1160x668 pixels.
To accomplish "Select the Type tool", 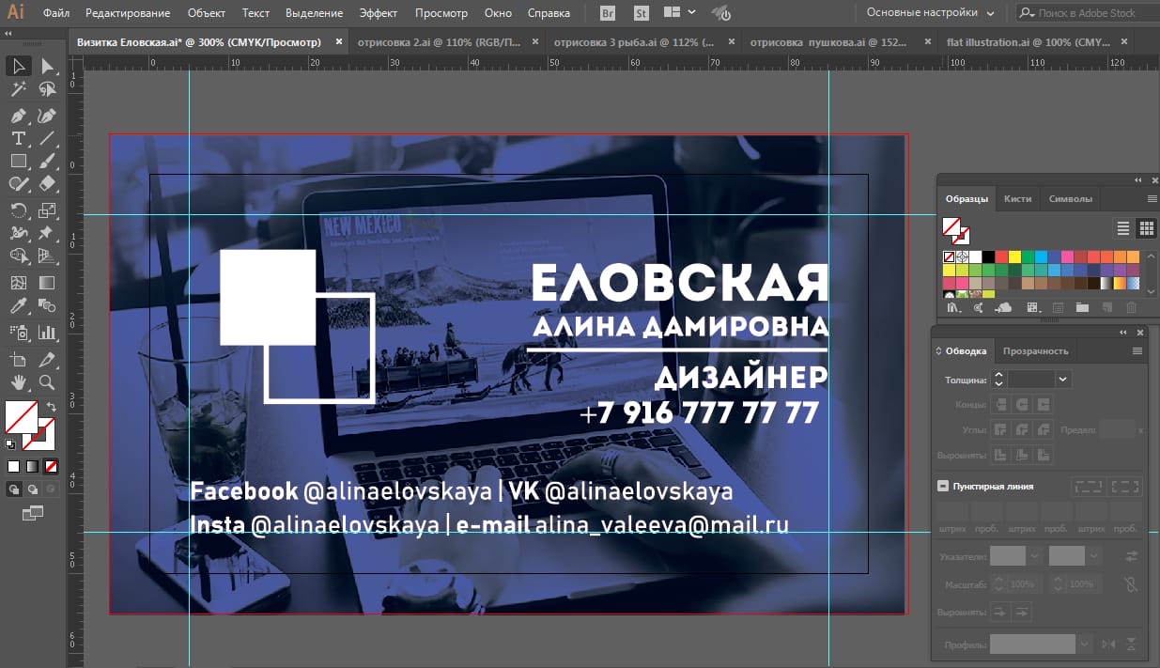I will 18,138.
